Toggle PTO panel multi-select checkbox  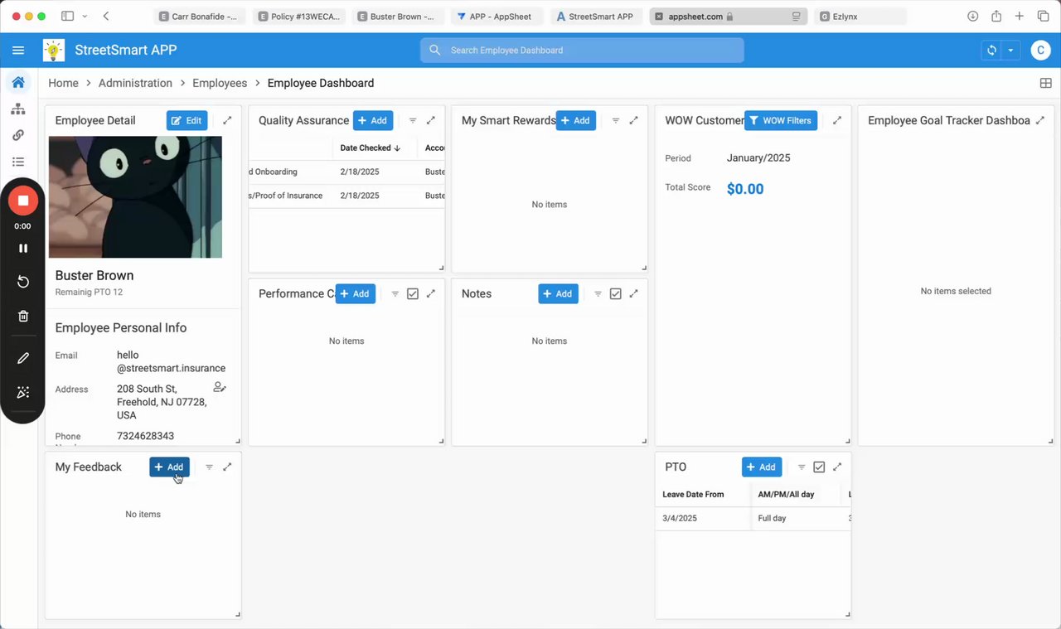point(819,467)
